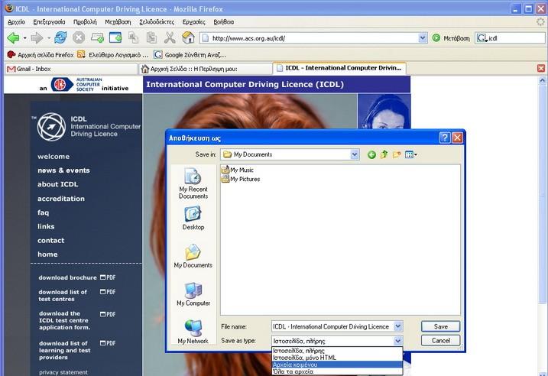Go up one folder level in Save dialog

pos(384,154)
